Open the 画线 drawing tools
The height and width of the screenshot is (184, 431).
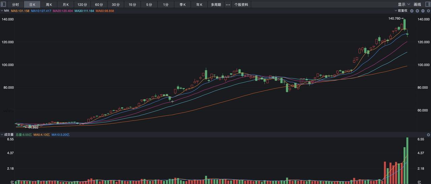[x=417, y=5]
